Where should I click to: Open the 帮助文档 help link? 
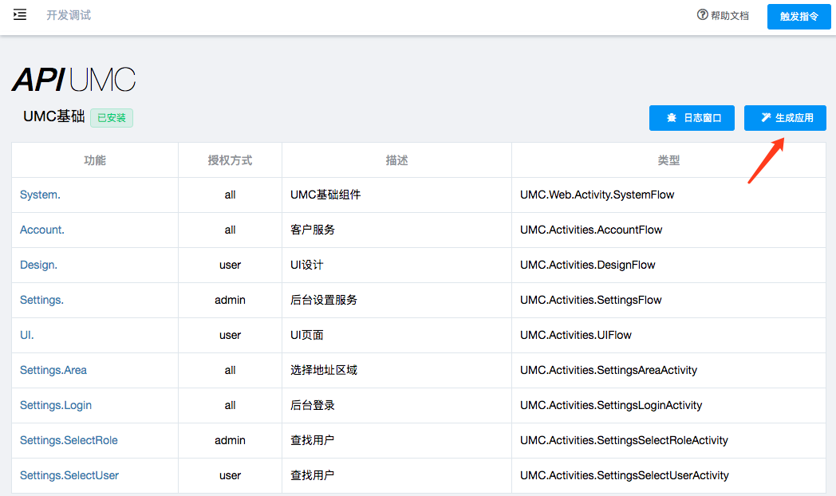(729, 15)
